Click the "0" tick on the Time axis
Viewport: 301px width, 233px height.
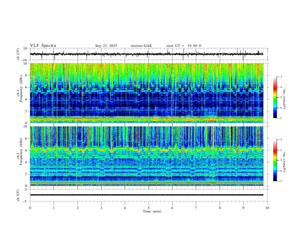click(x=30, y=208)
